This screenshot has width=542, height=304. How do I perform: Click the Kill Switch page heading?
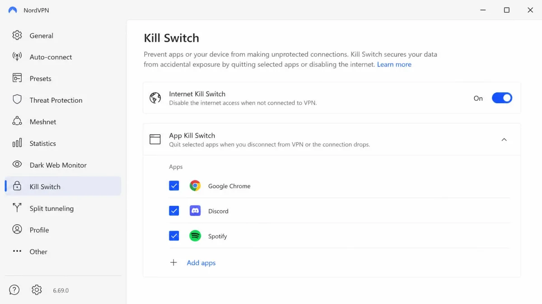click(x=171, y=38)
